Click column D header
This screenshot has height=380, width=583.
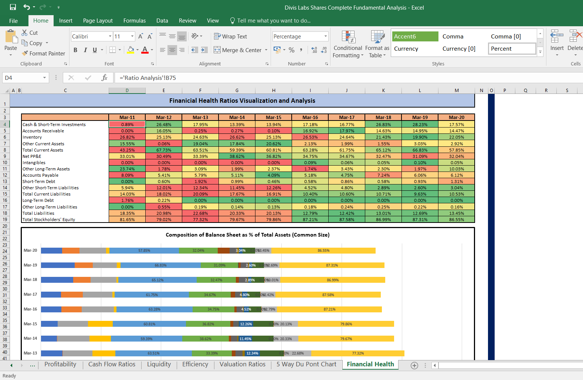pyautogui.click(x=127, y=91)
